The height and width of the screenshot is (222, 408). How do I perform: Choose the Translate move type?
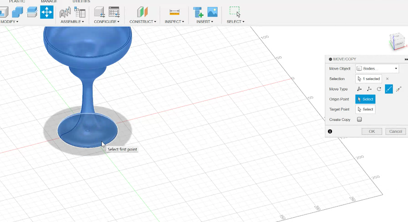click(x=369, y=89)
